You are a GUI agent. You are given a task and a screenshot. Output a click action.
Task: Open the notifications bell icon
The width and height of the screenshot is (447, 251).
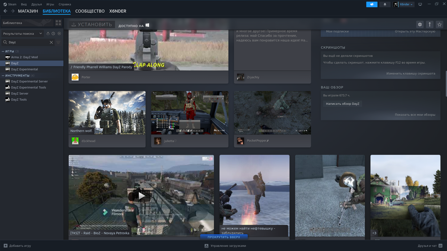click(x=385, y=4)
